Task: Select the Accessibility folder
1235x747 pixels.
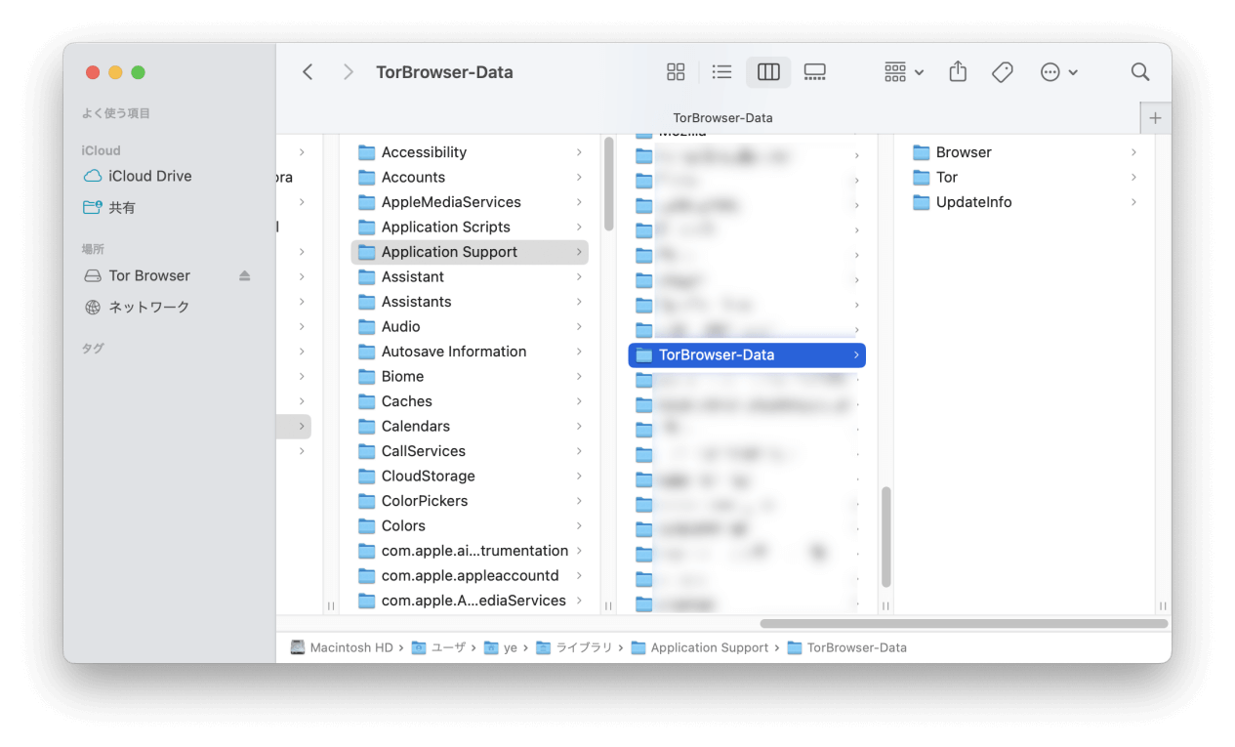Action: [470, 152]
